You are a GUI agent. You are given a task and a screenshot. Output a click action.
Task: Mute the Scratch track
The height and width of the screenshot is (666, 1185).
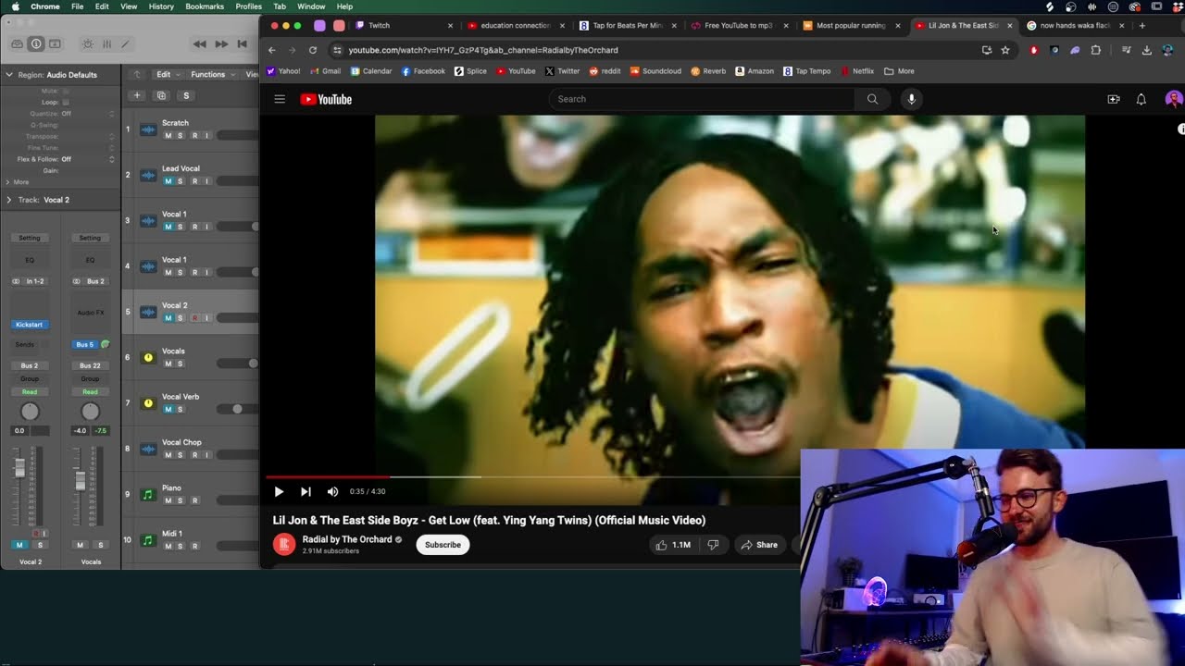click(x=168, y=136)
